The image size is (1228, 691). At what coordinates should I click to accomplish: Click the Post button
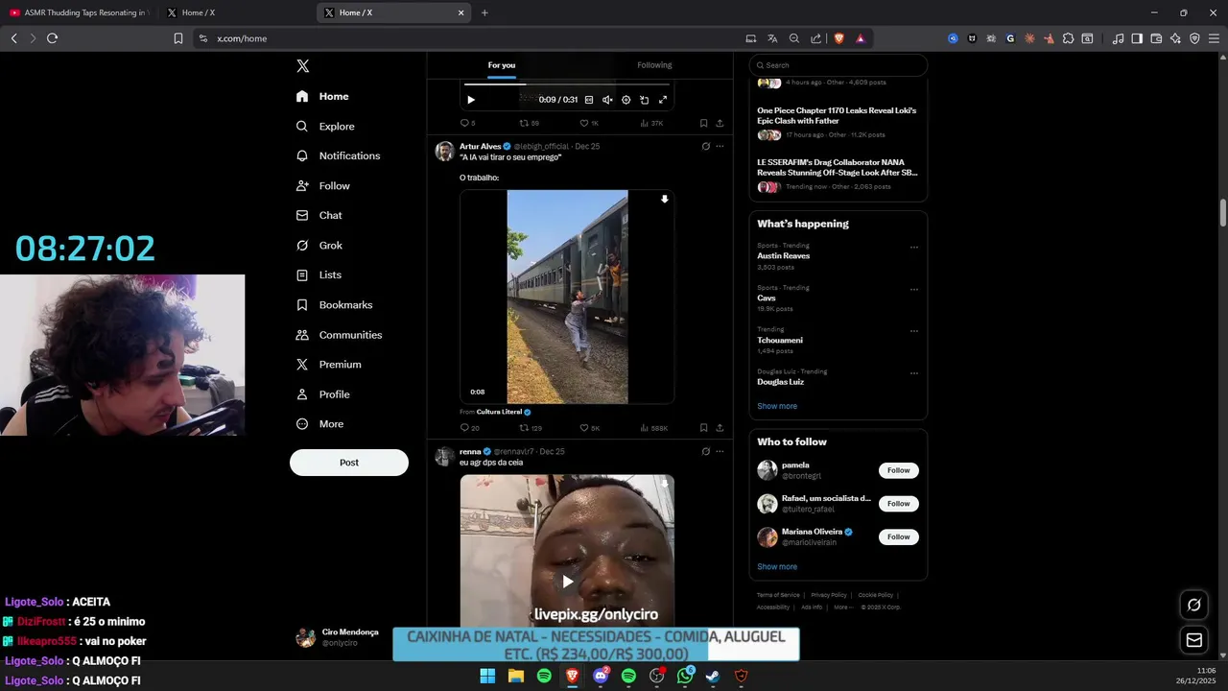[349, 463]
